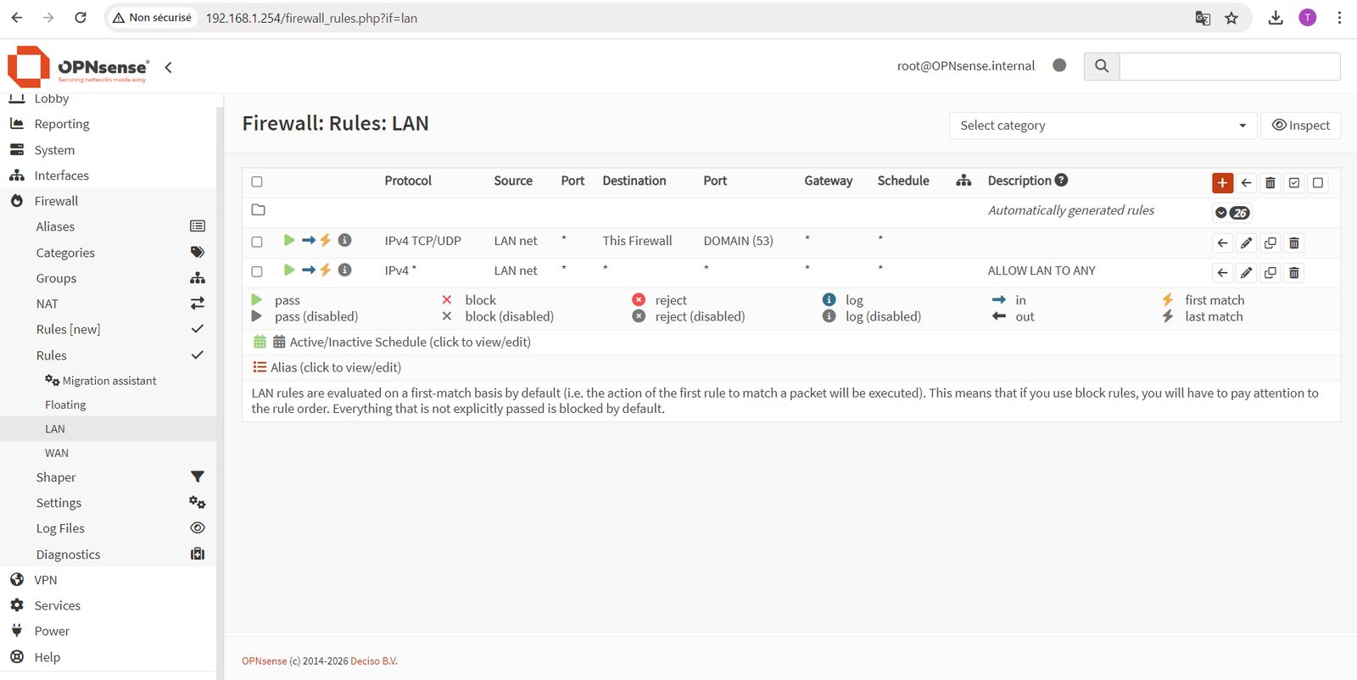Enable selected rules via header check icon

[x=1294, y=182]
